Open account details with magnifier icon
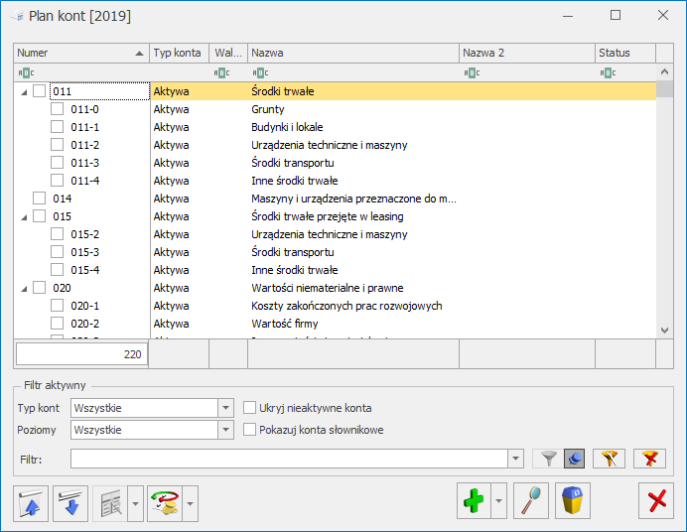Viewport: 687px width, 532px height. point(531,501)
